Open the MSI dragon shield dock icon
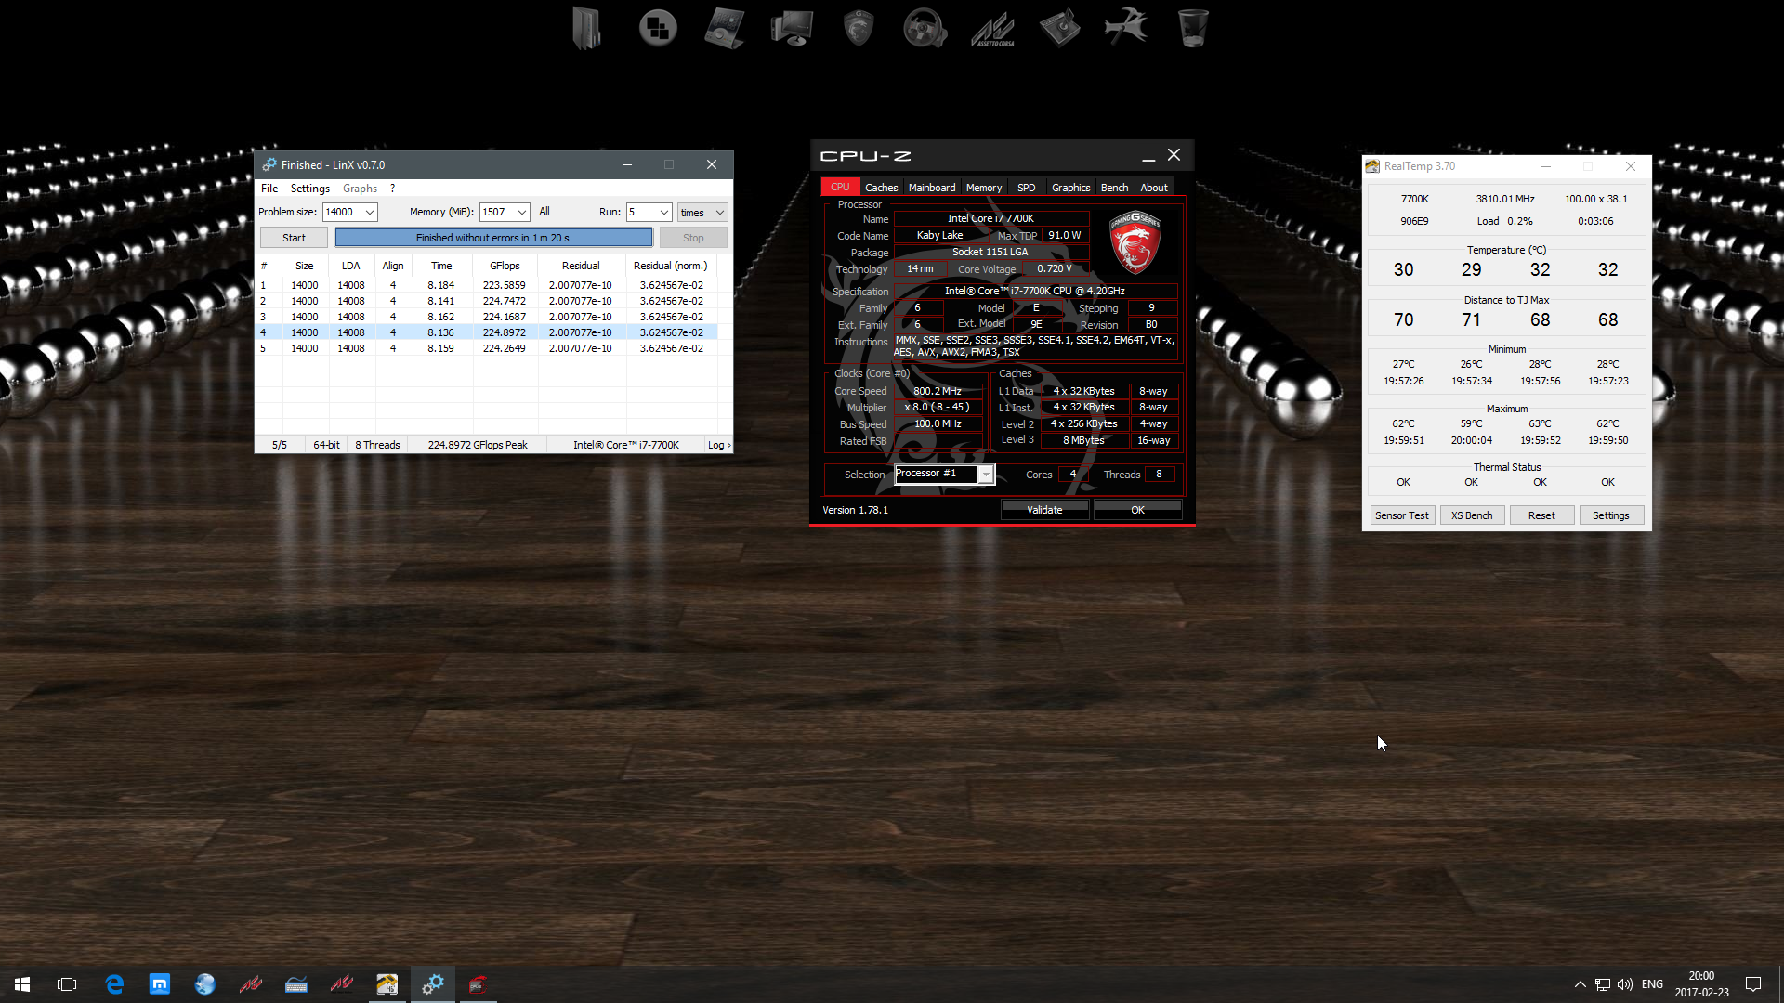1784x1003 pixels. pyautogui.click(x=858, y=28)
